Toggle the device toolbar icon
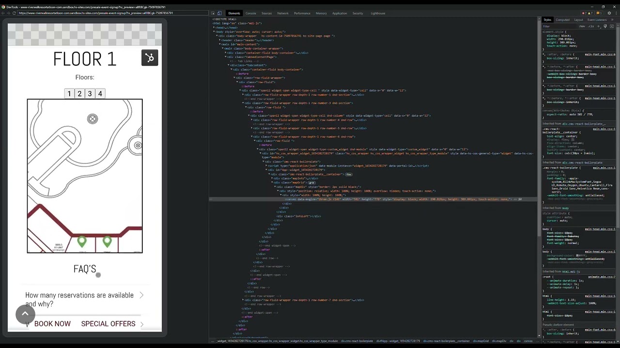Image resolution: width=620 pixels, height=348 pixels. coord(219,13)
